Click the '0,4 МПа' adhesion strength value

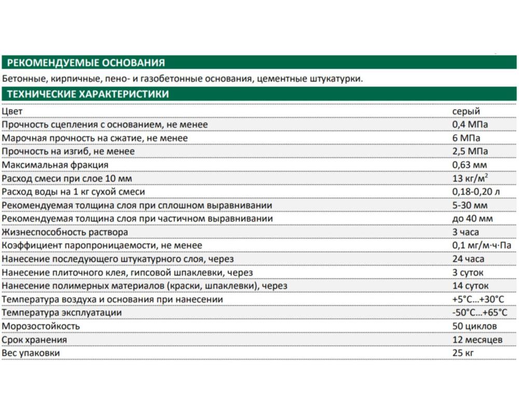click(470, 125)
